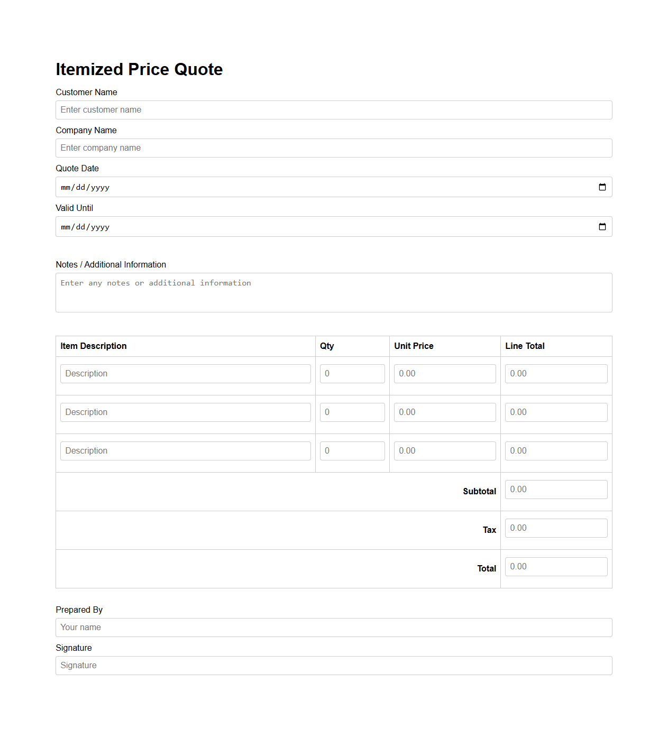Viewport: 668px width, 747px height.
Task: Click the Notes additional information textarea
Action: pyautogui.click(x=334, y=292)
